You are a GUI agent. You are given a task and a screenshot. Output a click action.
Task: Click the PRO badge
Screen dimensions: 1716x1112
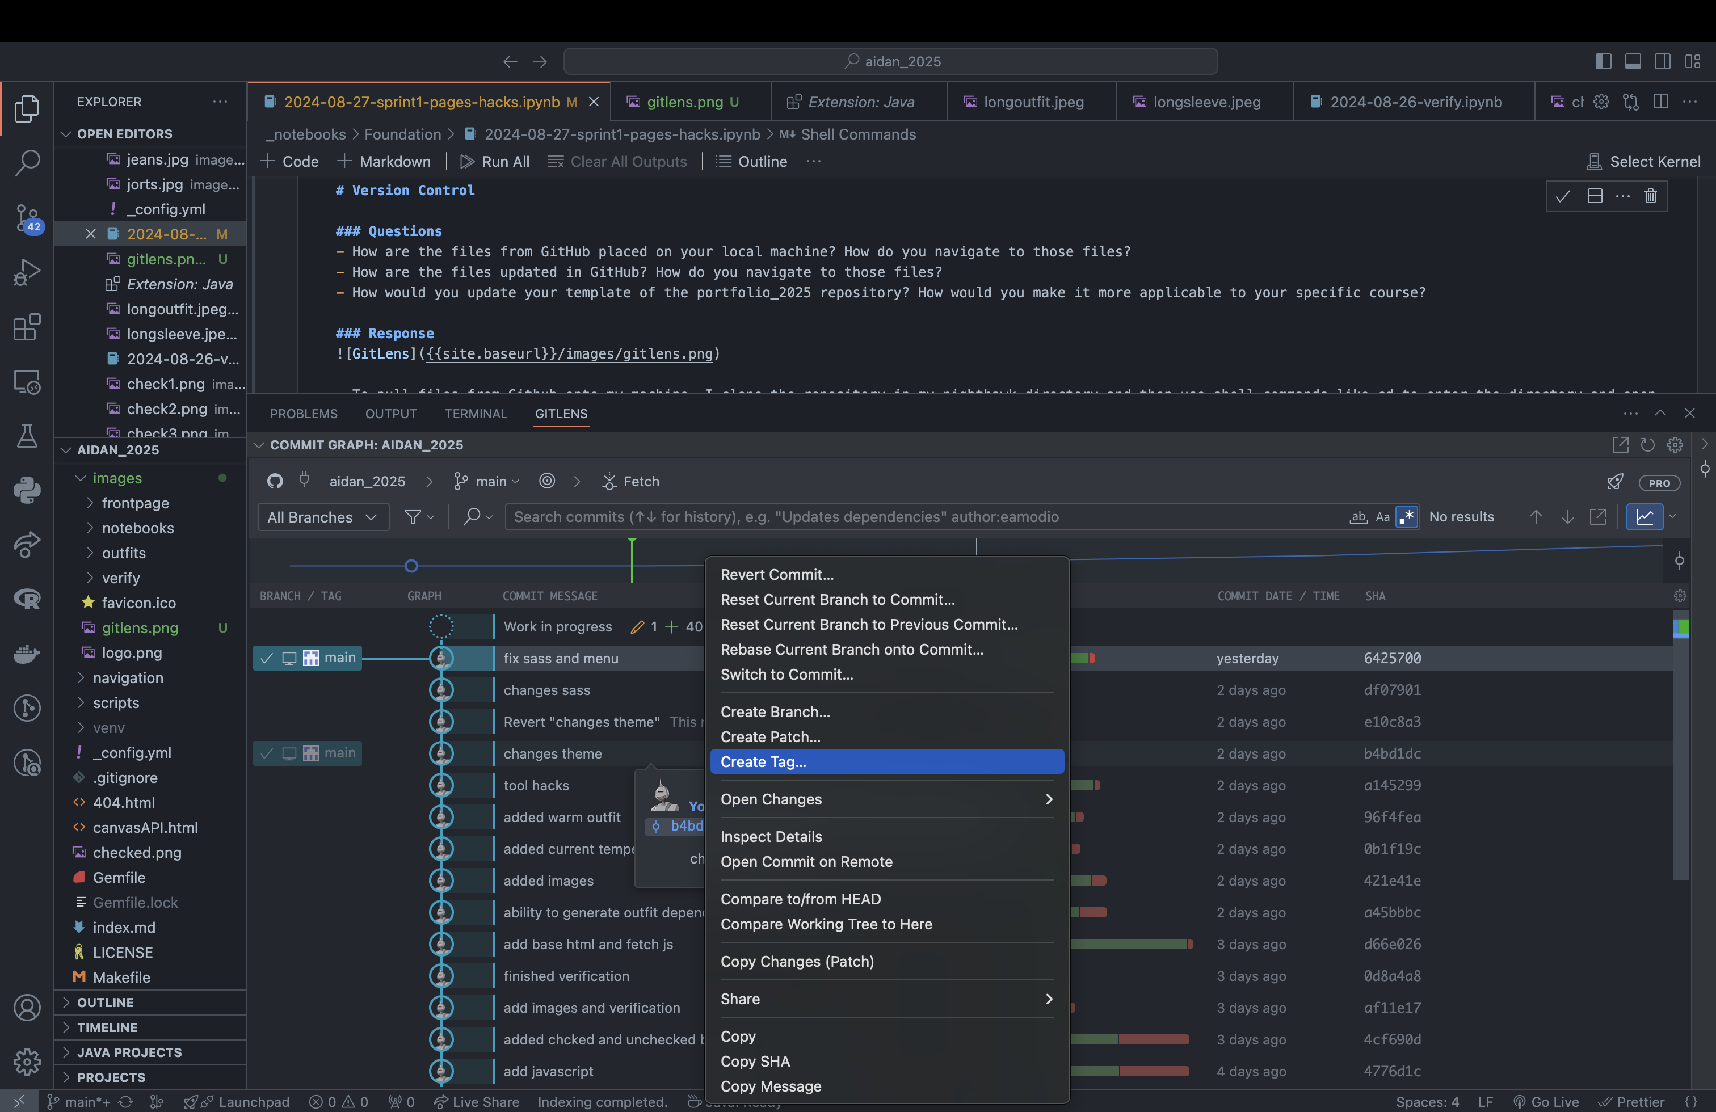coord(1659,483)
